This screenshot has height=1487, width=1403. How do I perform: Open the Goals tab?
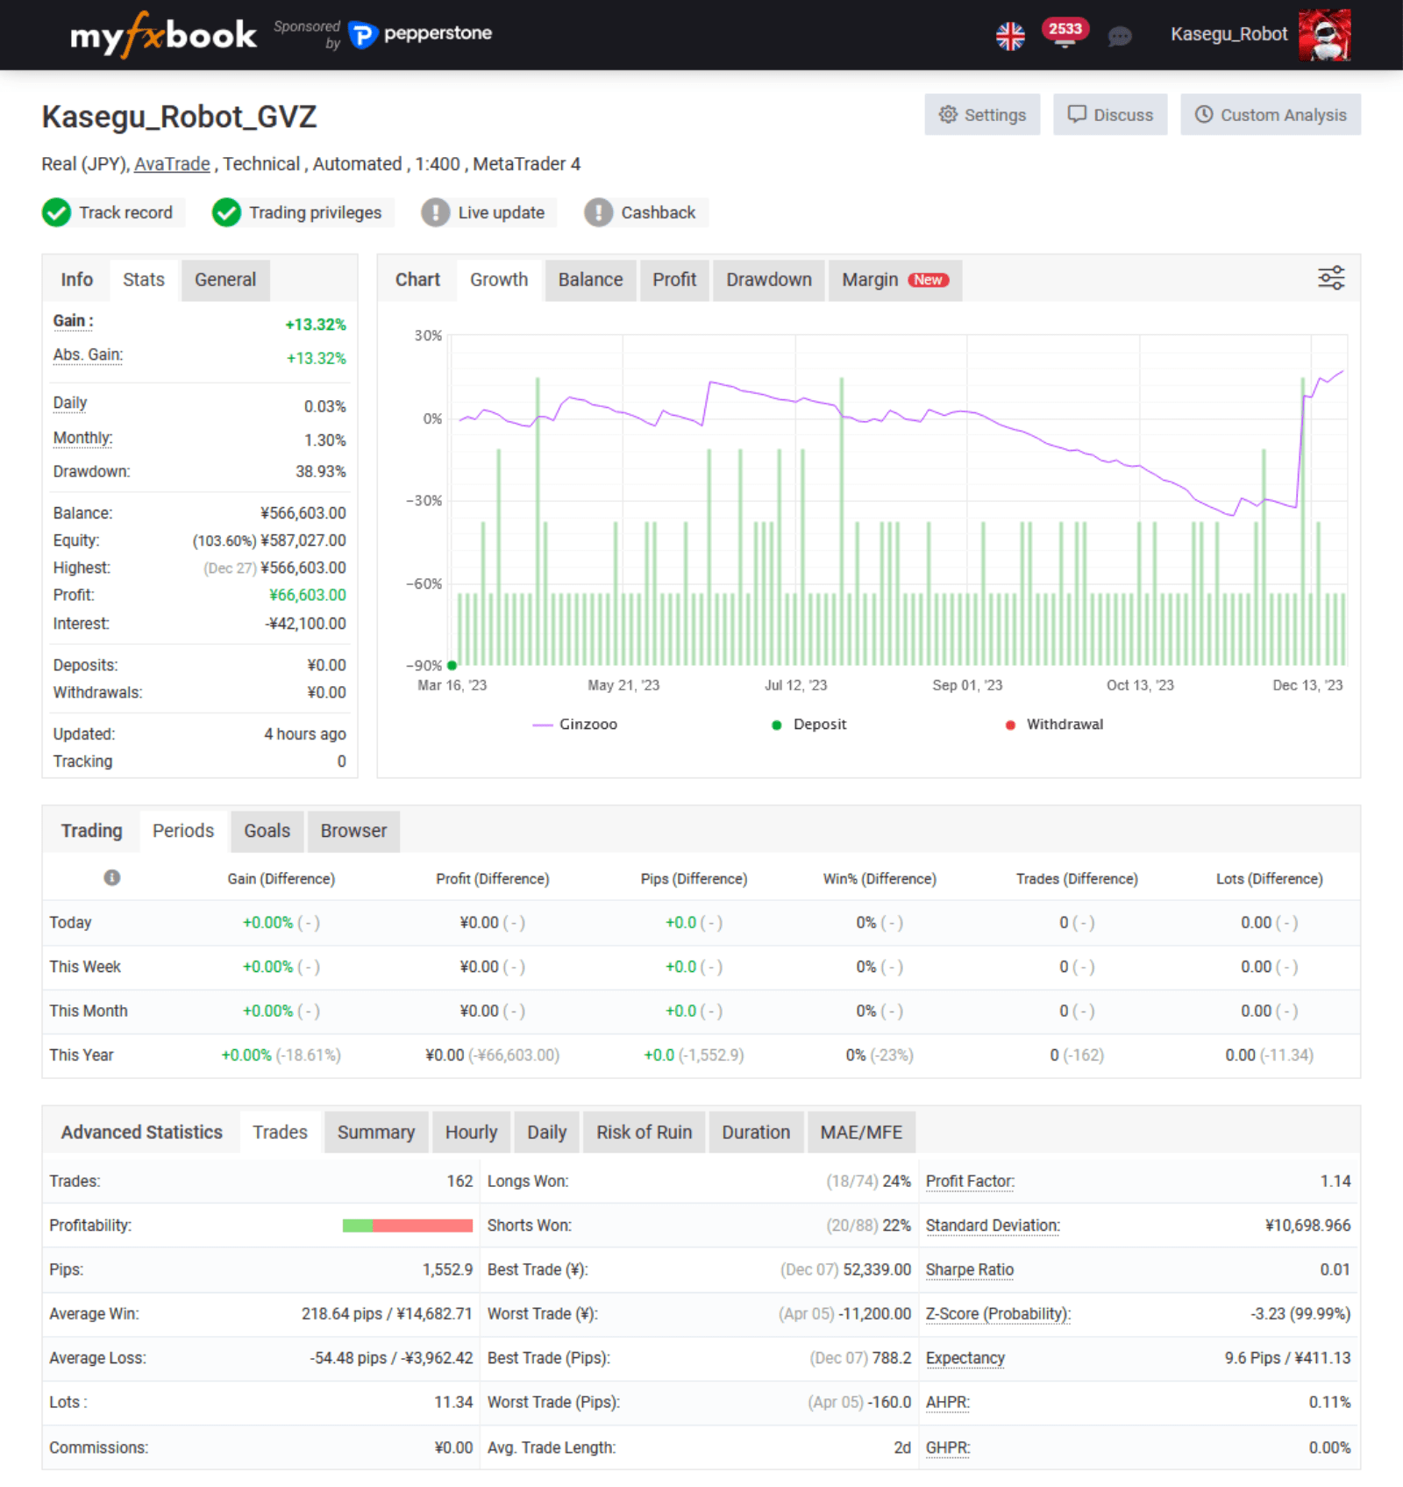click(x=267, y=831)
